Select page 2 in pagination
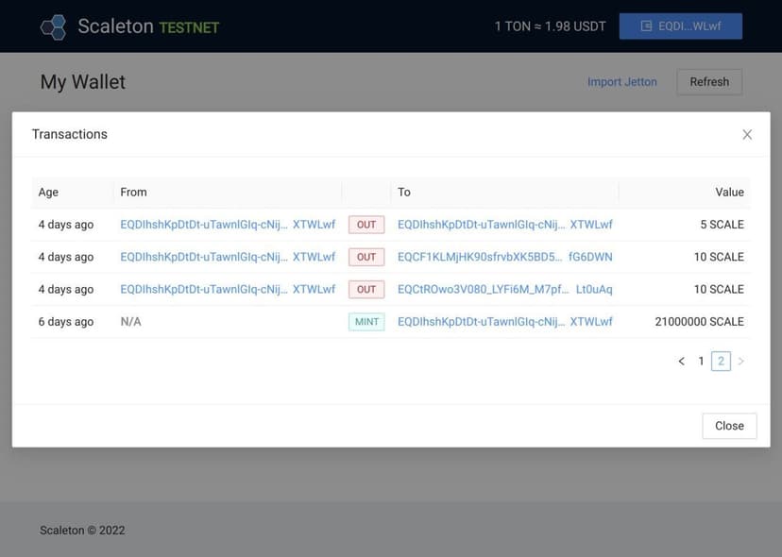The width and height of the screenshot is (782, 557). 721,362
